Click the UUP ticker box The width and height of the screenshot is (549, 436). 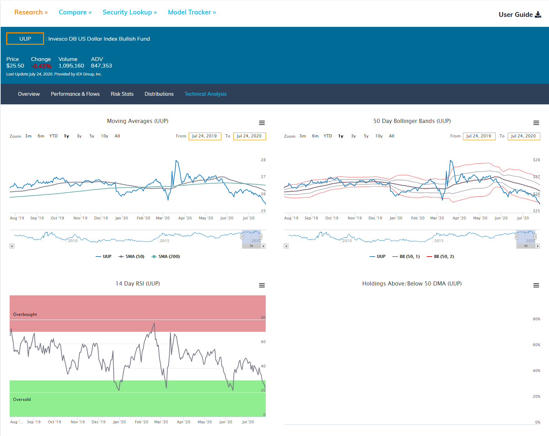(x=25, y=39)
